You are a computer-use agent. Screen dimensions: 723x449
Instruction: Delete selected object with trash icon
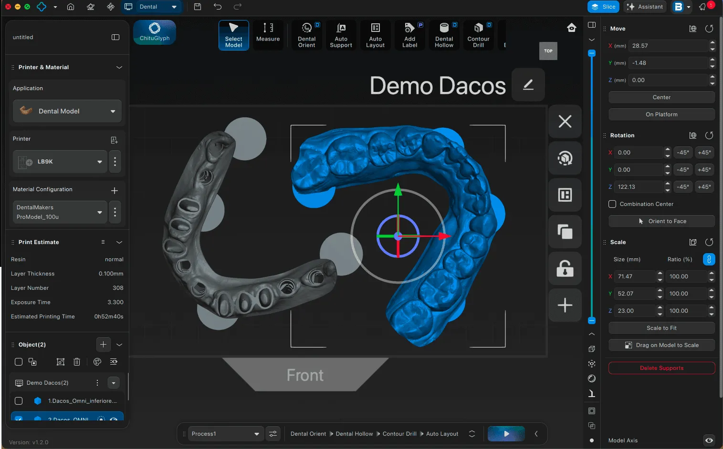(x=77, y=362)
